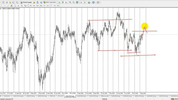Open Strategy Tester icon
The image size is (178, 100).
click(17, 2)
